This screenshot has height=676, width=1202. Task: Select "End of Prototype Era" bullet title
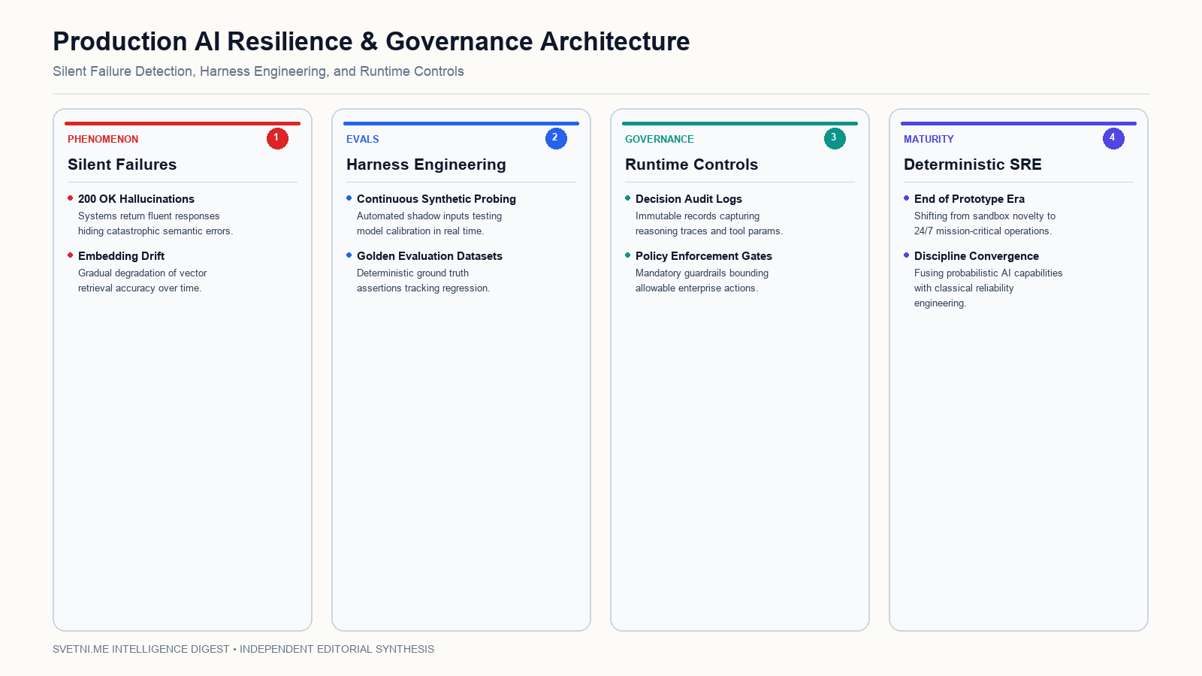coord(969,199)
